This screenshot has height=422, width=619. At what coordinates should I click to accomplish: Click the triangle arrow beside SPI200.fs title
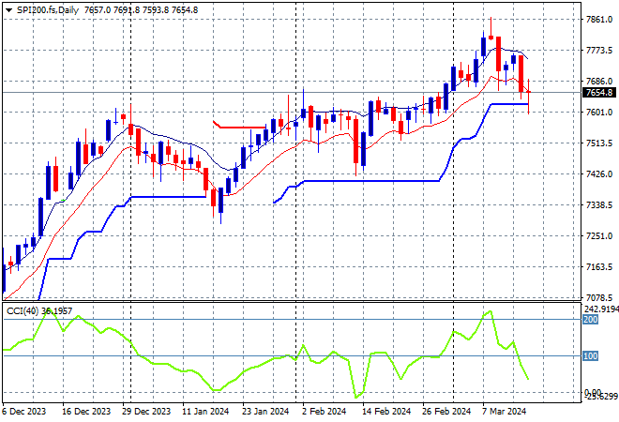(x=8, y=8)
